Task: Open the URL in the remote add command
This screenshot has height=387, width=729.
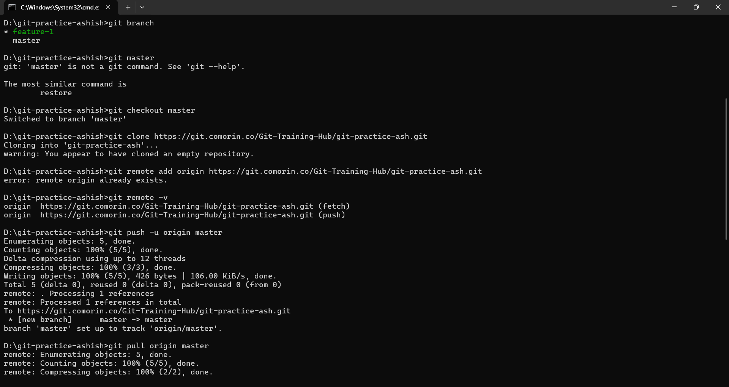Action: point(345,171)
